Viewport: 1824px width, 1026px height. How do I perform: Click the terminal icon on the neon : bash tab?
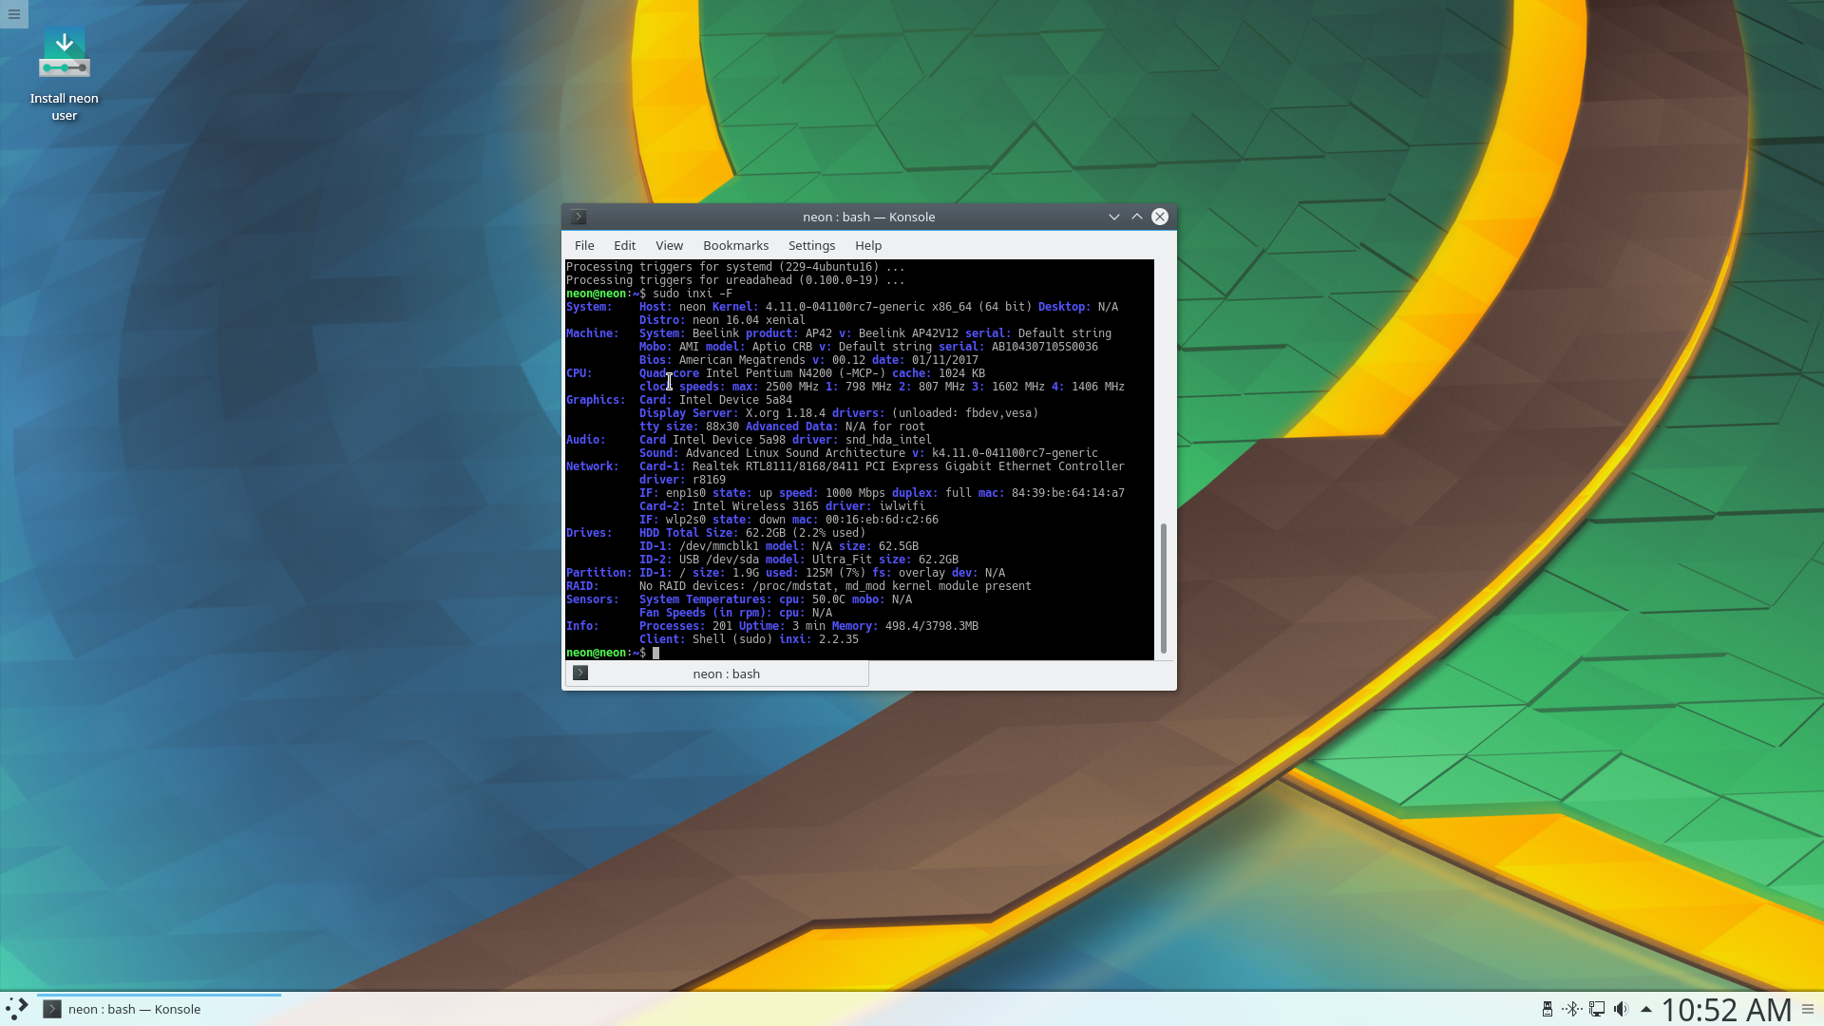click(580, 674)
